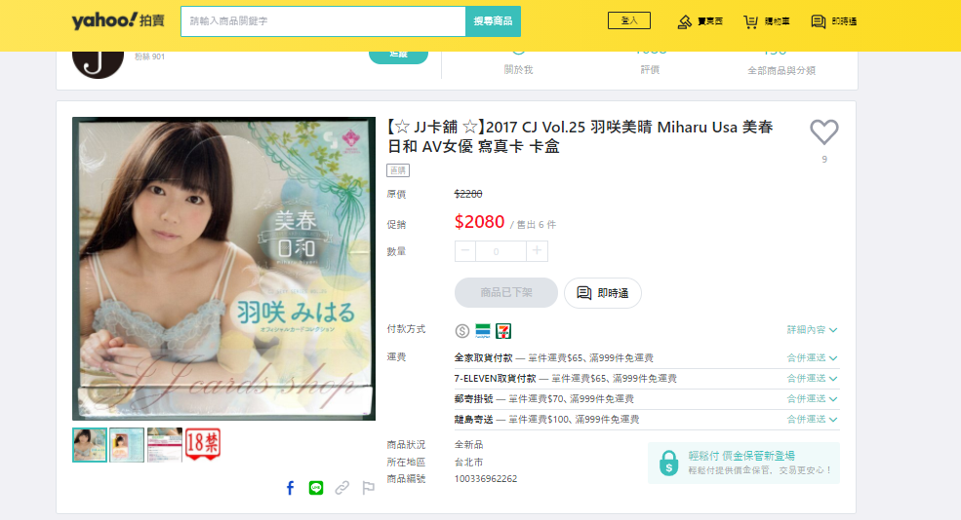Click the 全新品 condition text
The image size is (961, 520).
469,445
